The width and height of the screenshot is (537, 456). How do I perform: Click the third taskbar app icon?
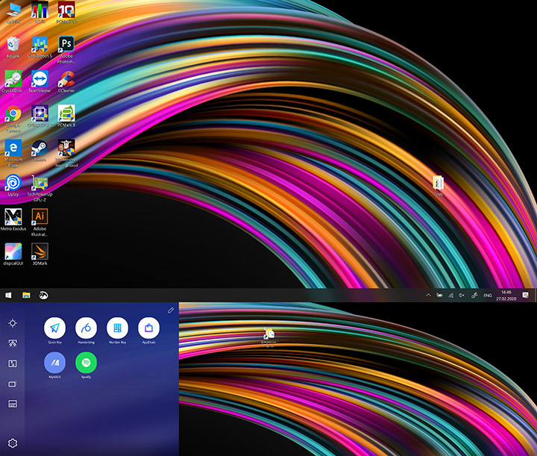43,296
